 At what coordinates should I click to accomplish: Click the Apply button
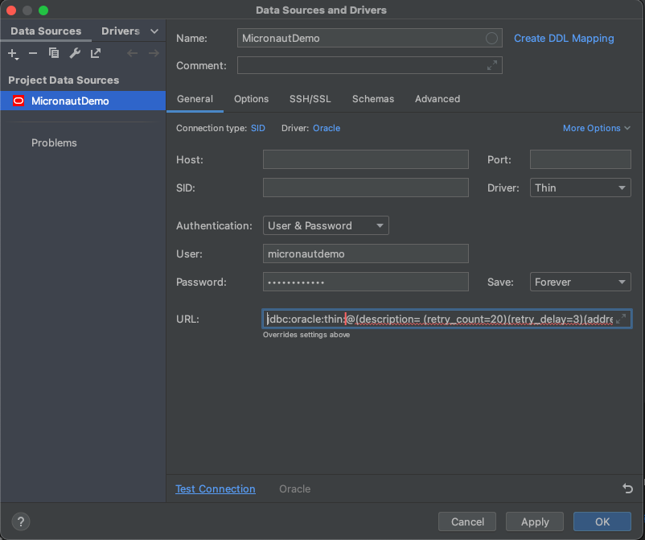coord(535,521)
